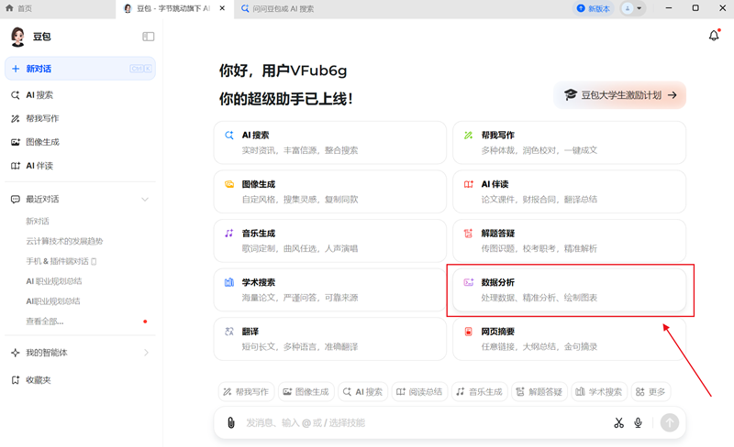Viewport: 734px width, 447px height.
Task: Click the 学术搜索 skill chip
Action: [599, 392]
